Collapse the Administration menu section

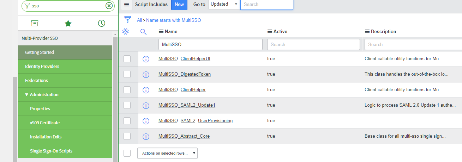click(27, 95)
